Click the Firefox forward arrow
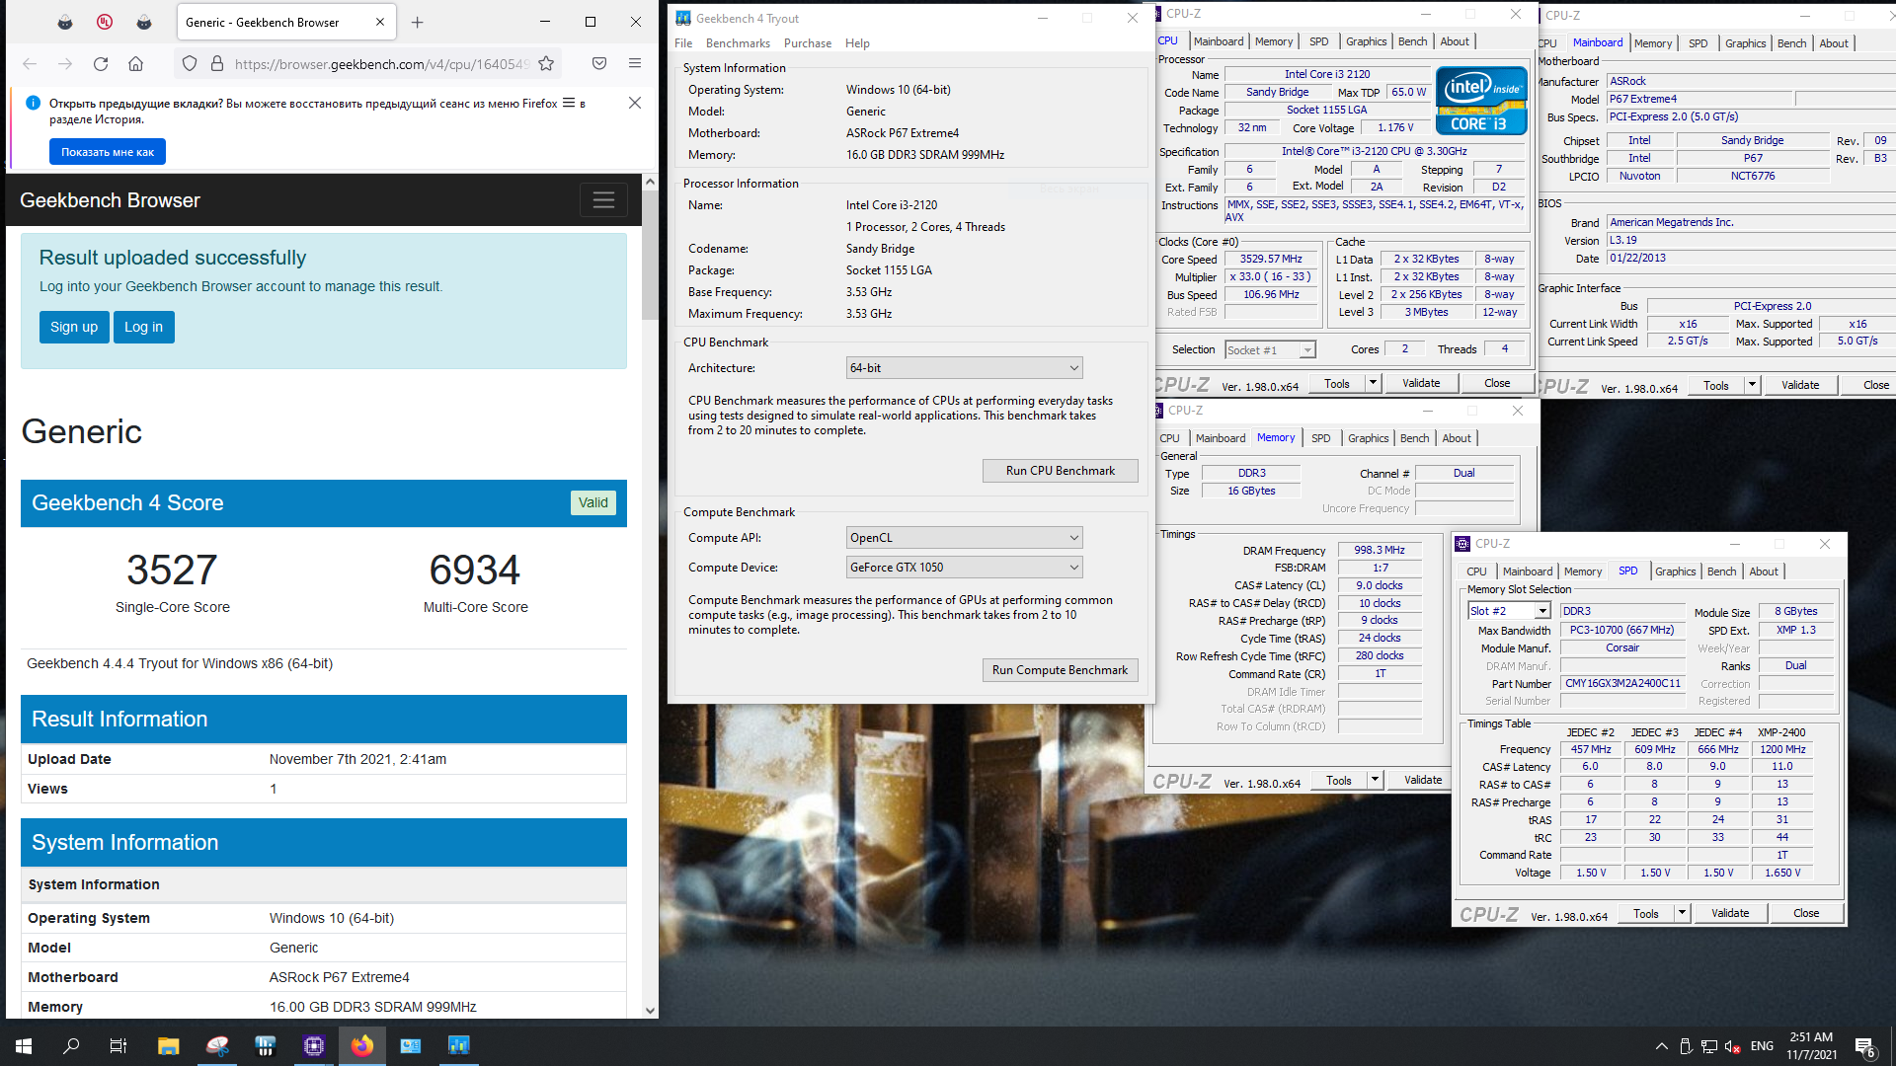This screenshot has width=1896, height=1066. click(65, 64)
